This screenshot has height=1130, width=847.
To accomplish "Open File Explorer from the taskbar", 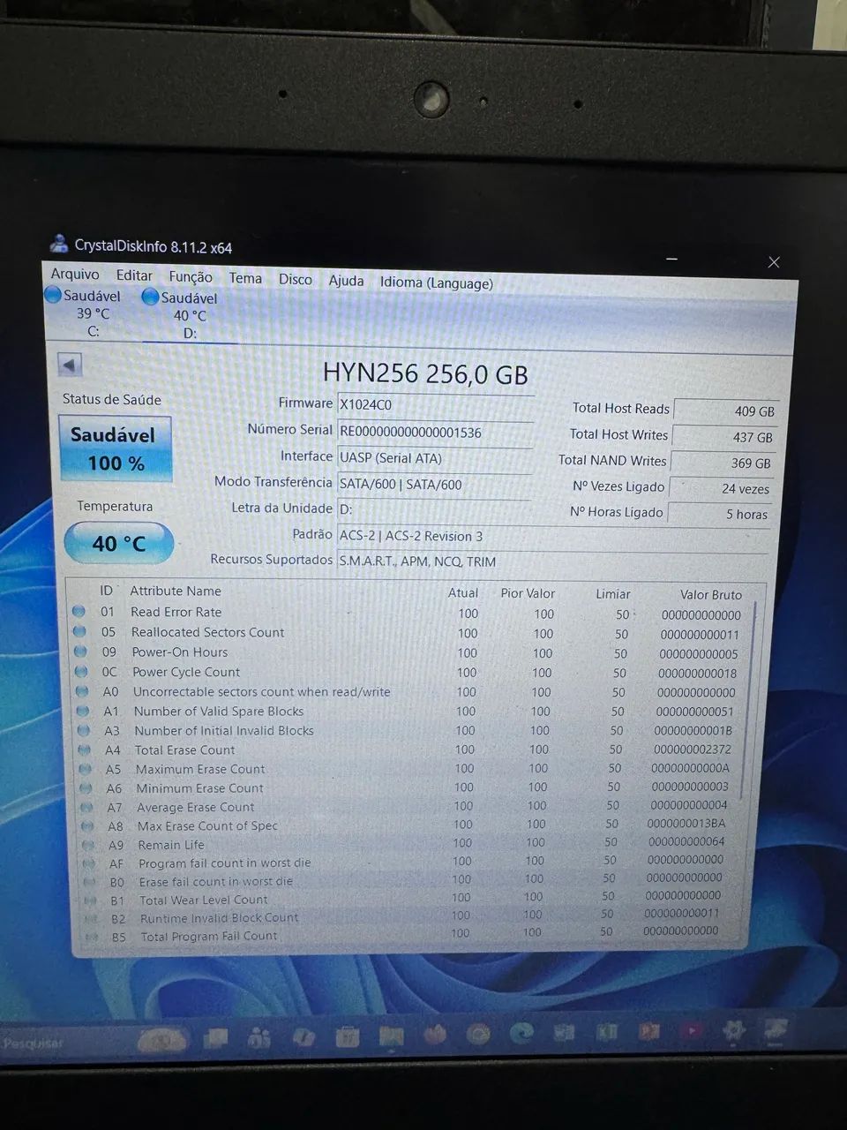I will click(391, 1036).
